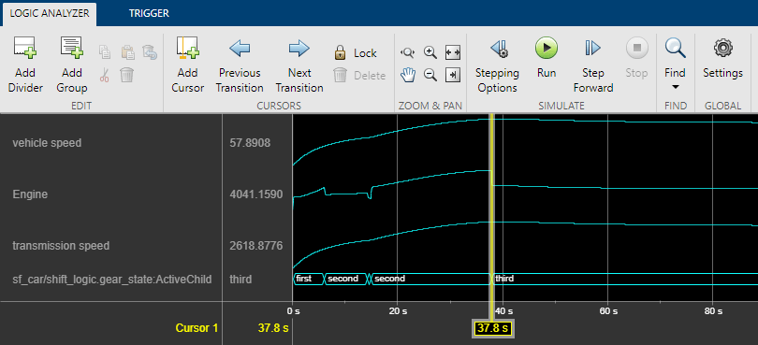Screen dimensions: 758x345
Task: Click the Add Divider icon
Action: pos(25,48)
